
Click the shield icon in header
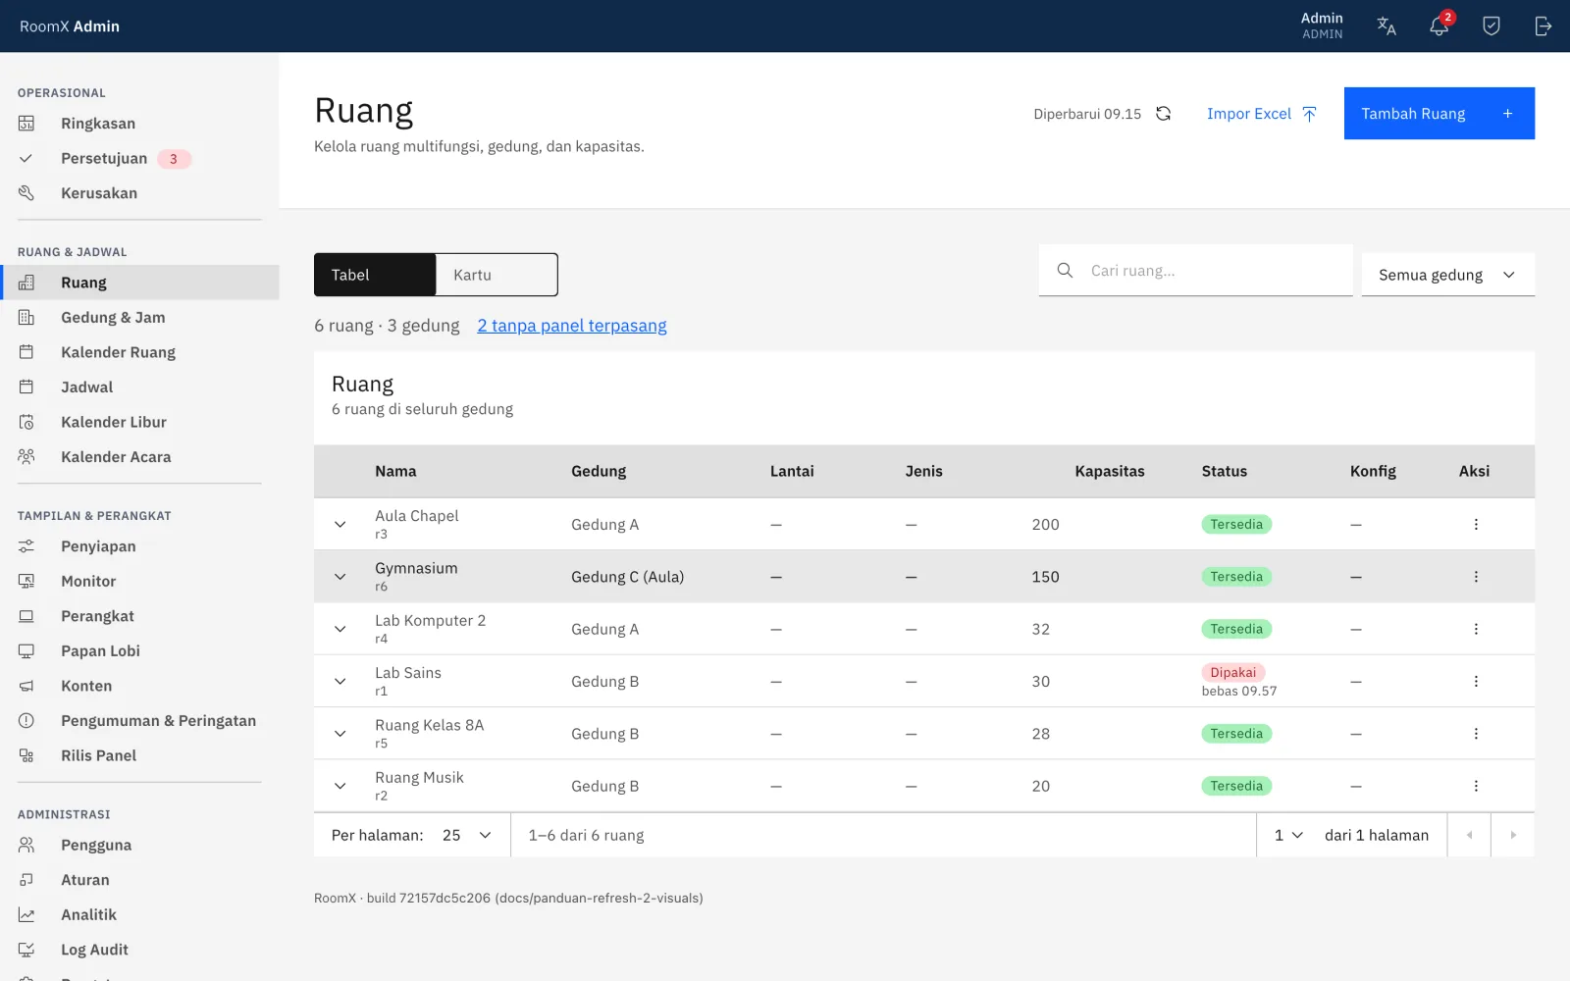pos(1491,26)
